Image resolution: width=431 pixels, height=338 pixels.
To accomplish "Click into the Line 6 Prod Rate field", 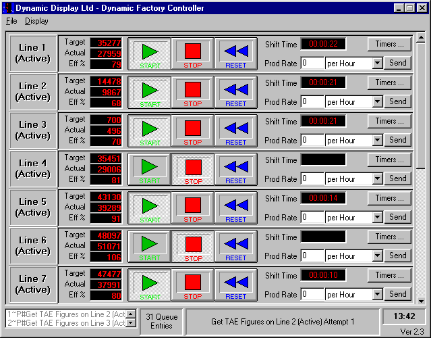I will tap(312, 256).
